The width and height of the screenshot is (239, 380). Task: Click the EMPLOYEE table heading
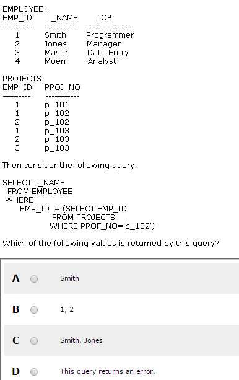[24, 9]
